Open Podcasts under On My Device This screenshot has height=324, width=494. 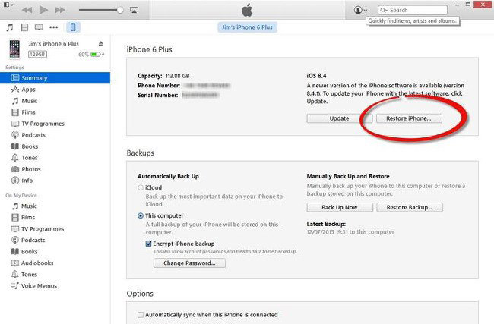(x=55, y=240)
